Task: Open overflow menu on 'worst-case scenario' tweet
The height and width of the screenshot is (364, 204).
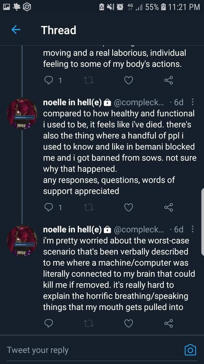Action: (193, 229)
